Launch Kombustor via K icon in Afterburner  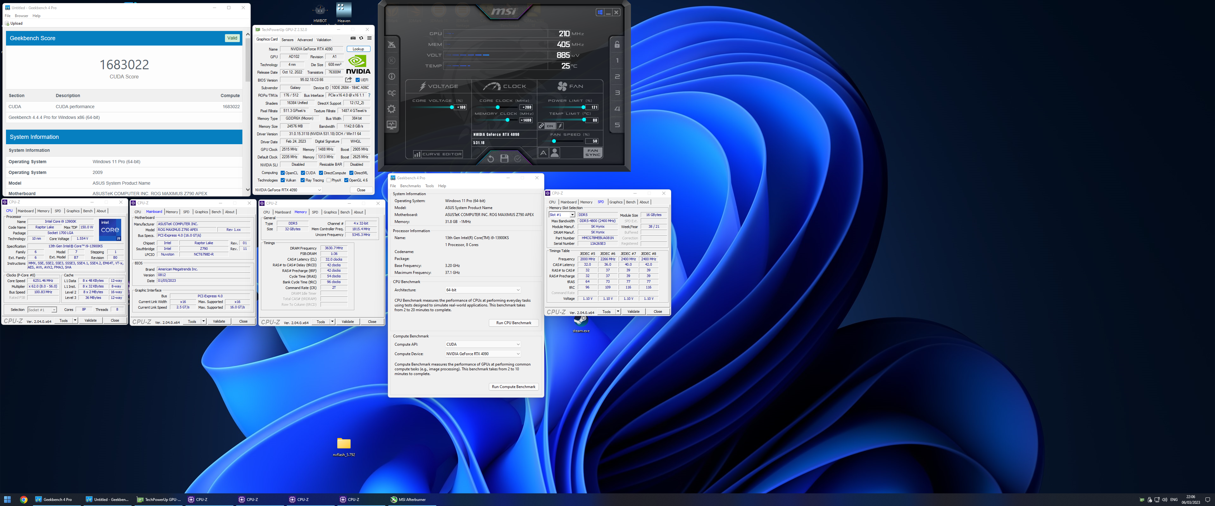tap(391, 60)
